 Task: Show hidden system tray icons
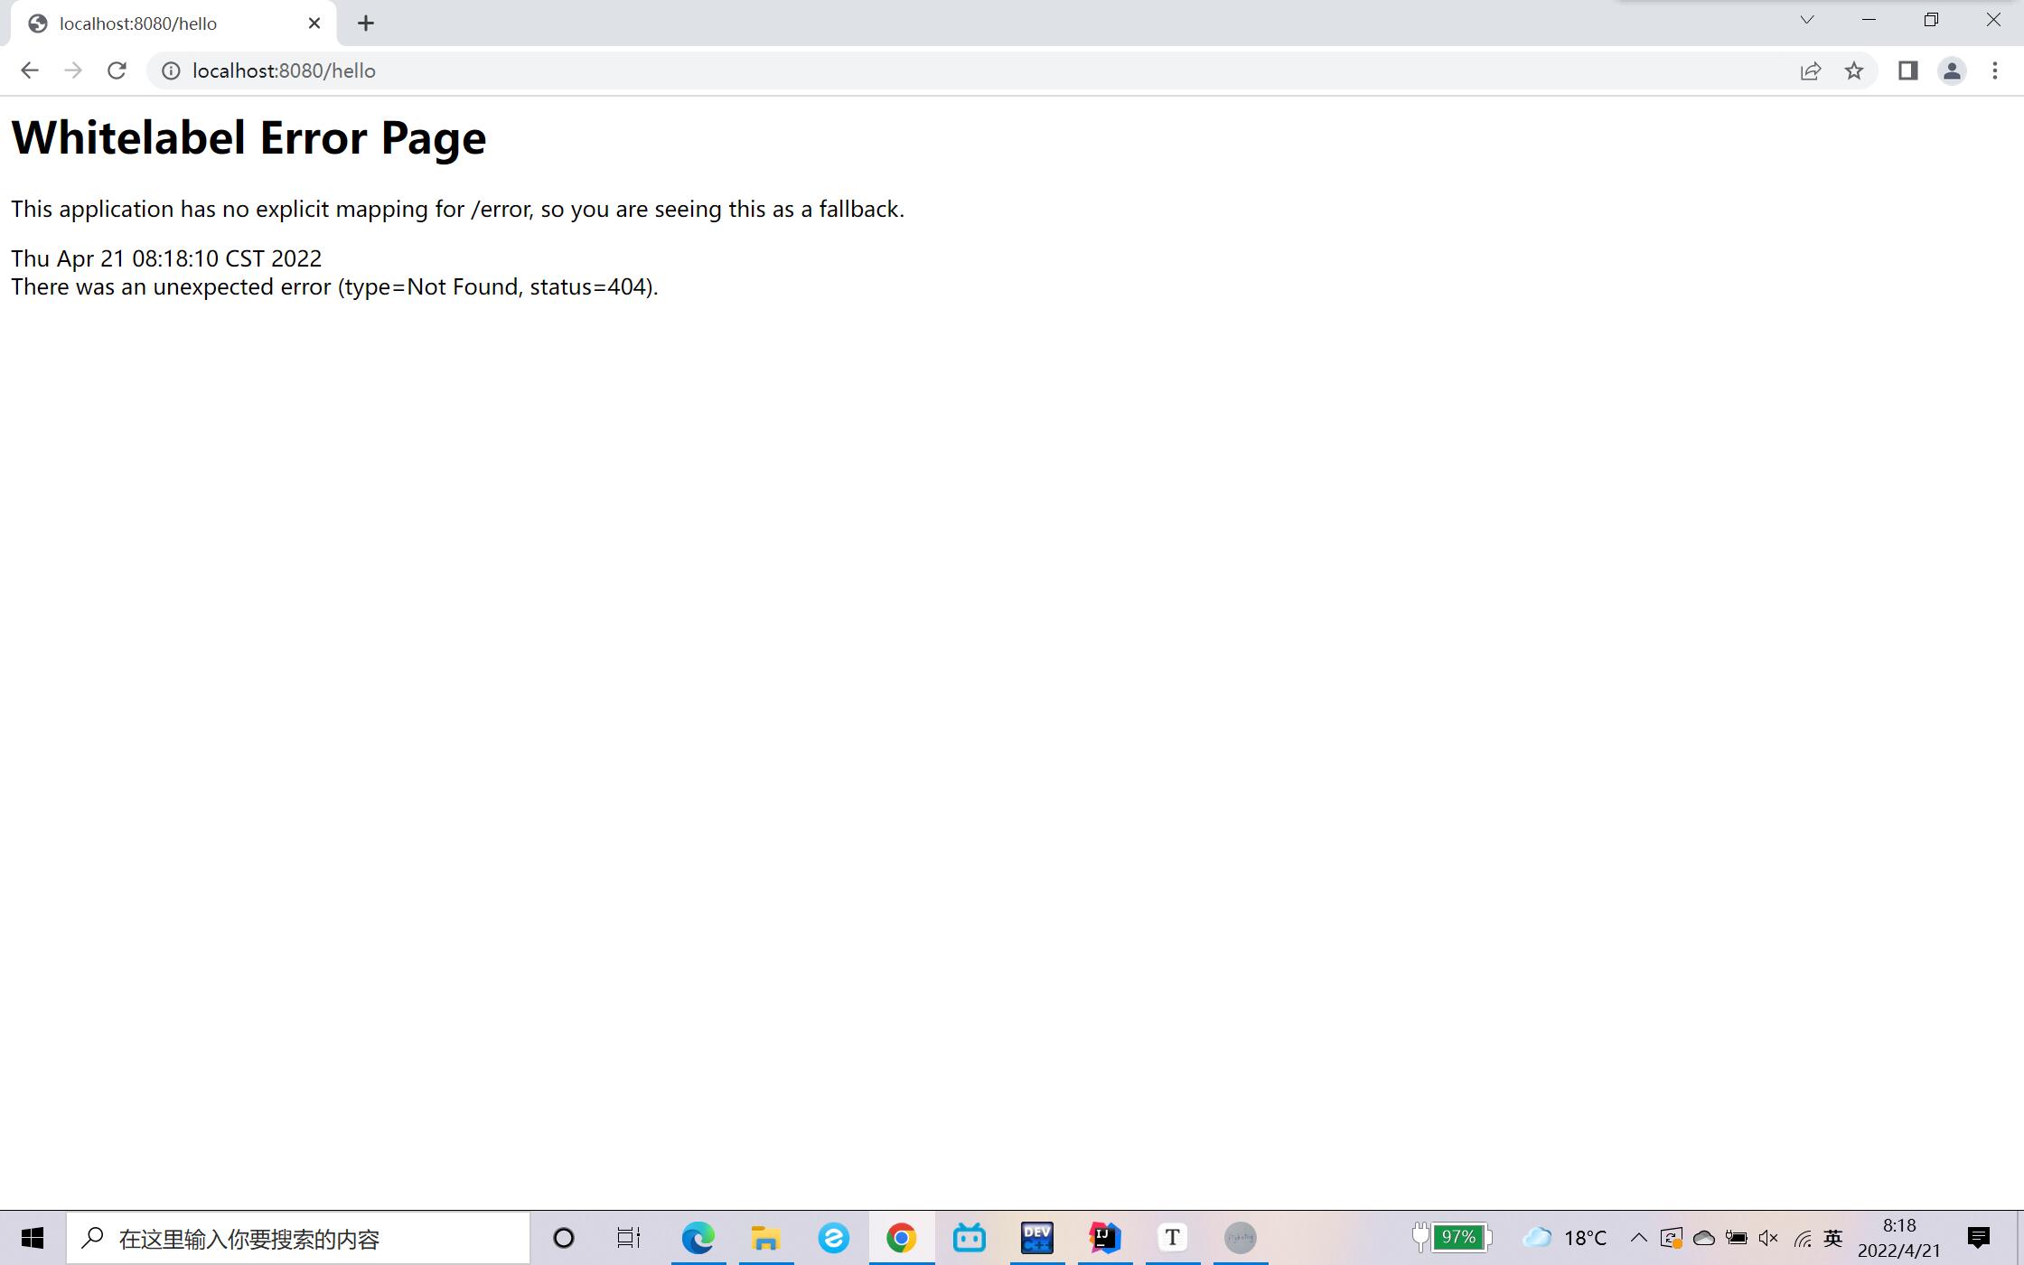(x=1638, y=1238)
